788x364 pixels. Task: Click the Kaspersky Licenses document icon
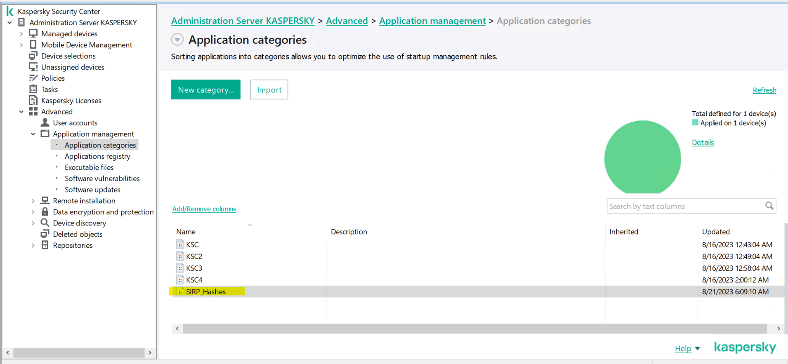tap(33, 100)
